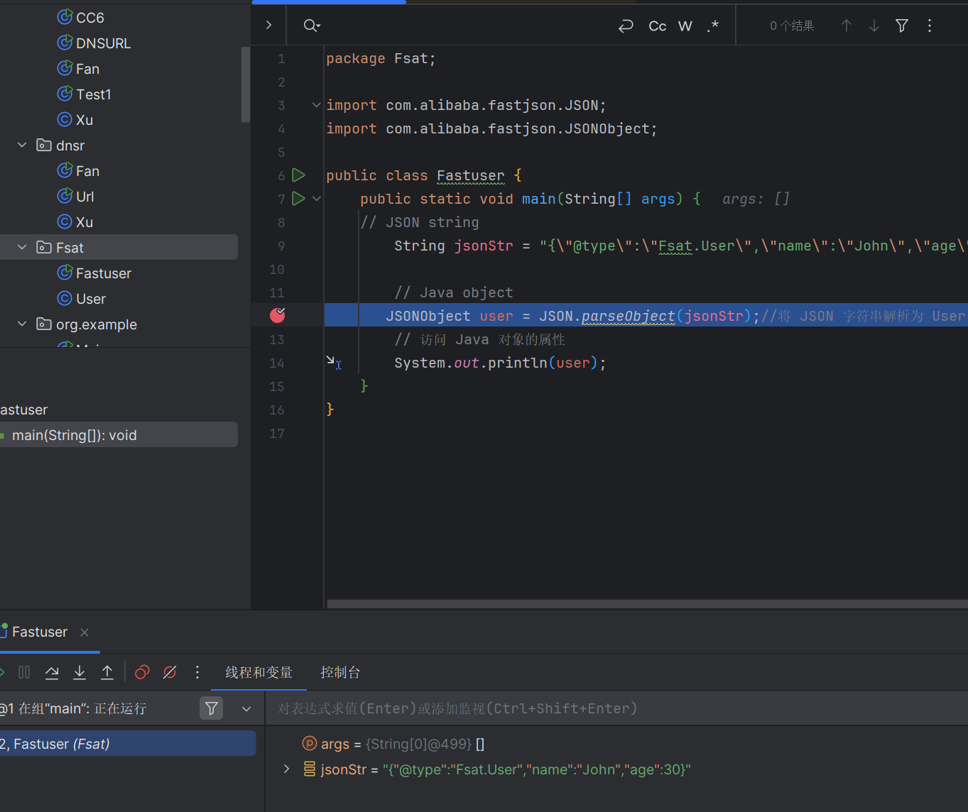This screenshot has height=812, width=968.
Task: Click the evaluate expression input field
Action: tap(611, 708)
